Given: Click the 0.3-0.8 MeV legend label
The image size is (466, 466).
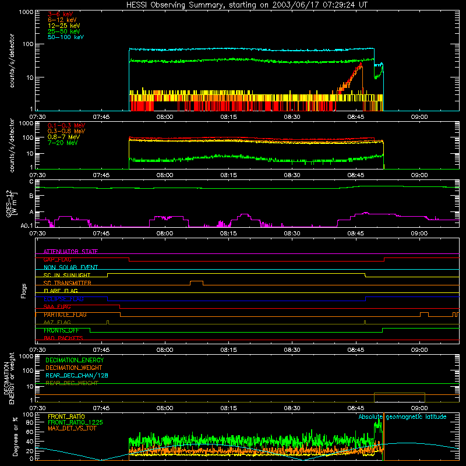Looking at the screenshot, I should click(66, 131).
